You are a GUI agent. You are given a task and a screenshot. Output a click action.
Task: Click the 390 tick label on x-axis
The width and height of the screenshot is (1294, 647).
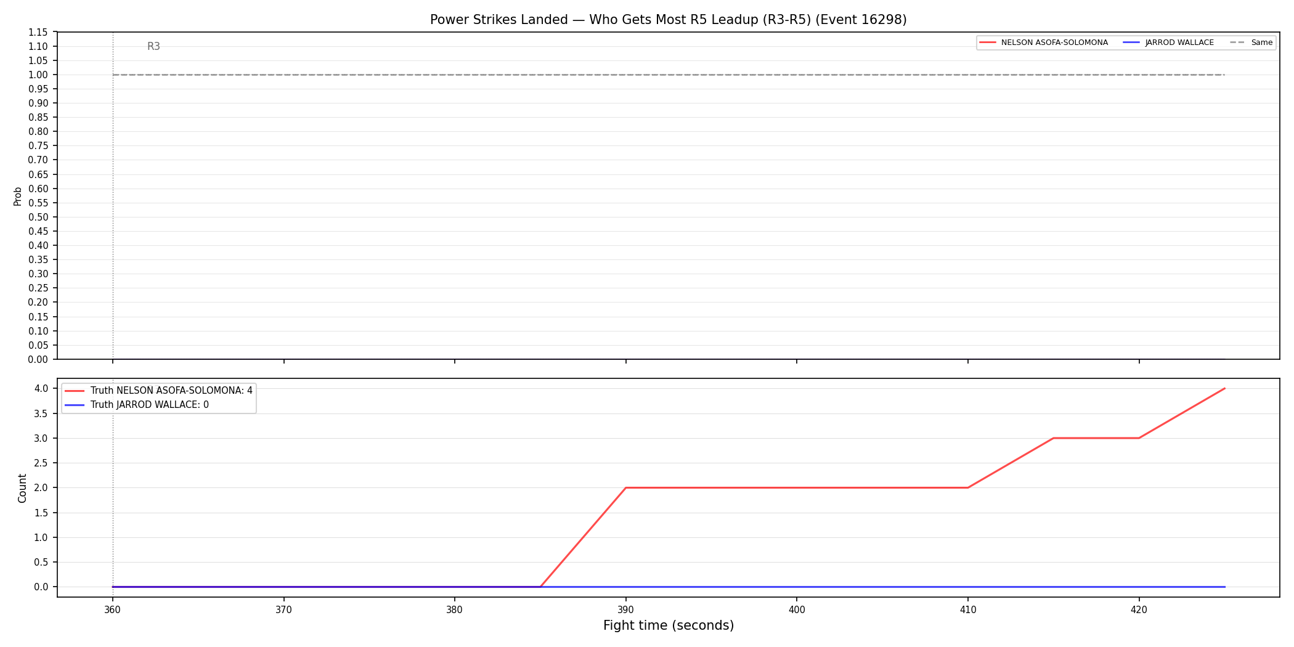coord(625,610)
